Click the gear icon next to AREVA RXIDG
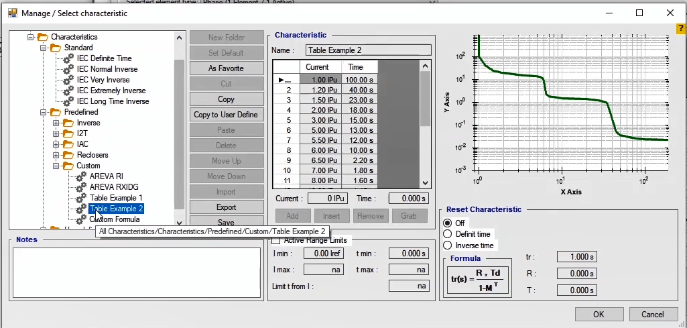Screen dimensions: 687x328 (x=81, y=187)
